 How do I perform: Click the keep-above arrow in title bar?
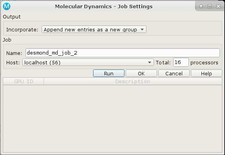[201, 6]
